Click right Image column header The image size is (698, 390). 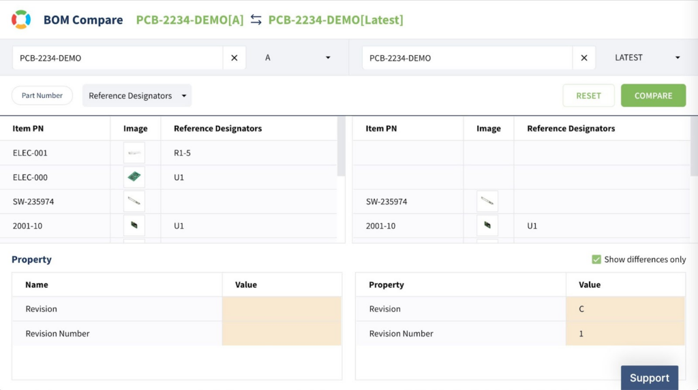point(488,128)
